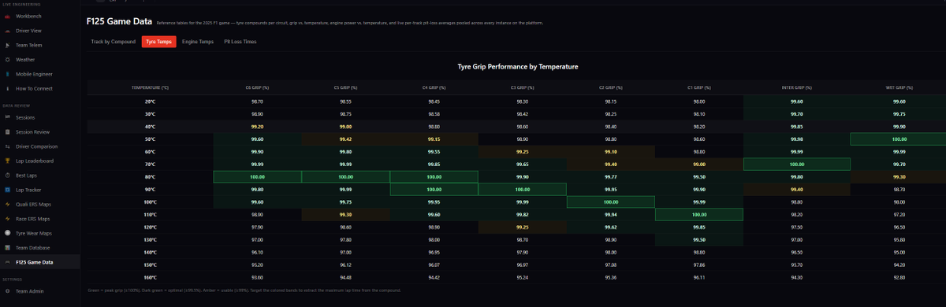Click the 99.15 C4 grip cell
946x307 pixels.
coord(434,139)
